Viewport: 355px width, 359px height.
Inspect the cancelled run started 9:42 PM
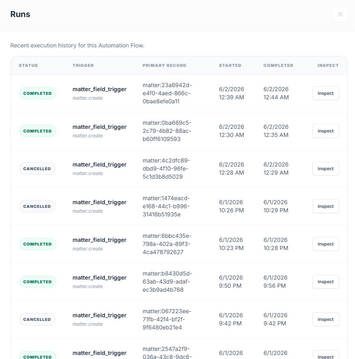tap(325, 319)
